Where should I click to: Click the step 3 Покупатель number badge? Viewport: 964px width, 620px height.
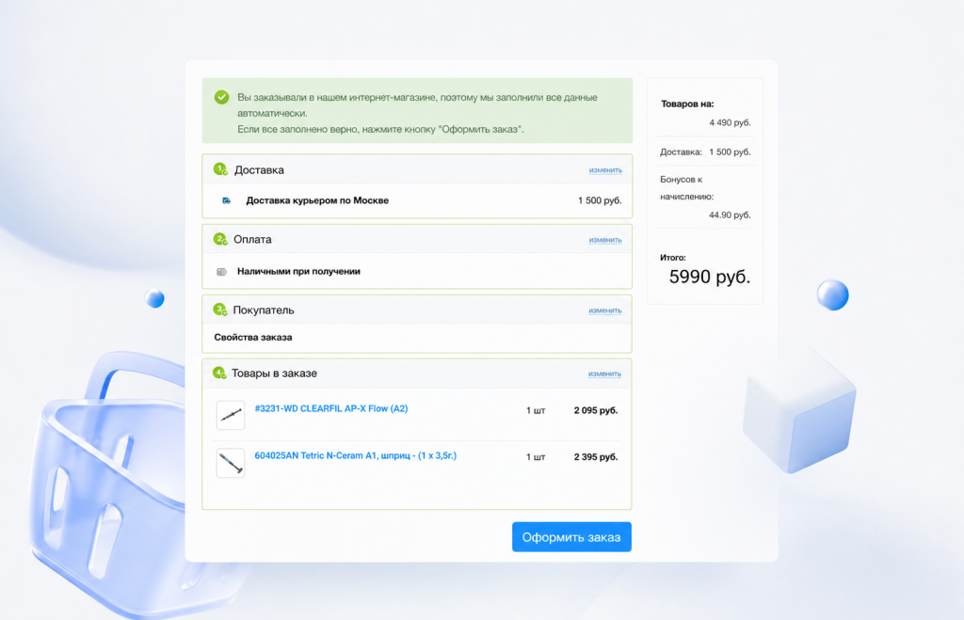[x=220, y=310]
